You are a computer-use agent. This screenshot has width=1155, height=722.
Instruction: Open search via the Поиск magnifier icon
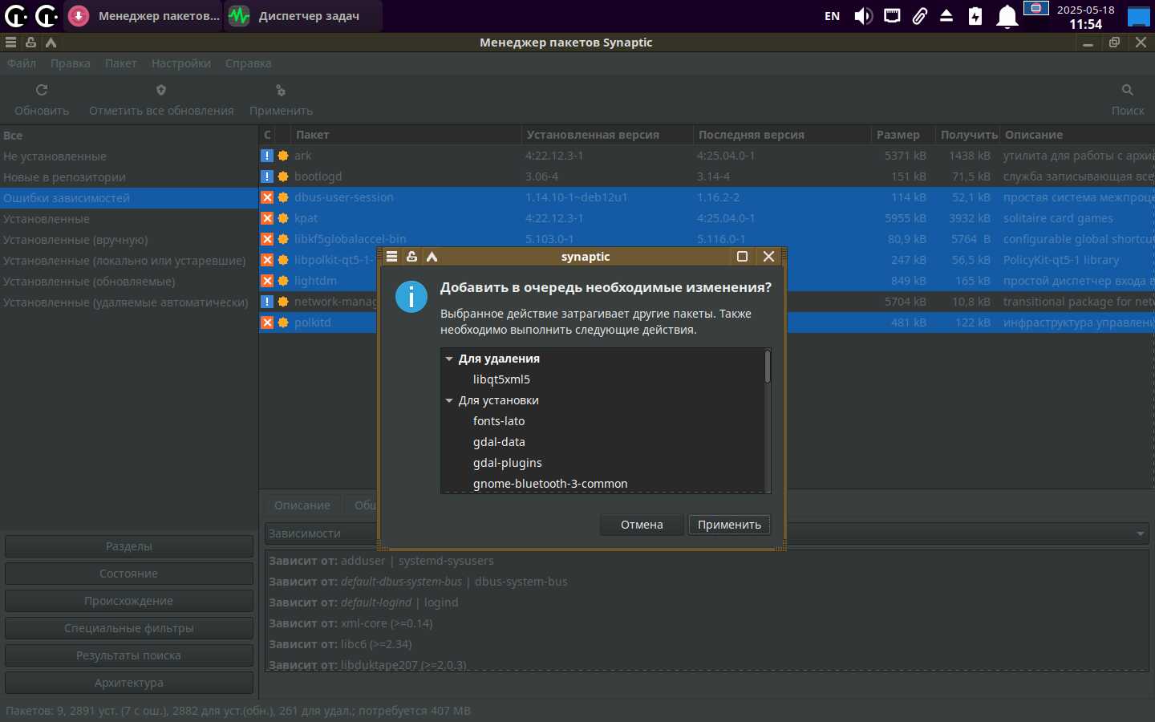tap(1128, 90)
